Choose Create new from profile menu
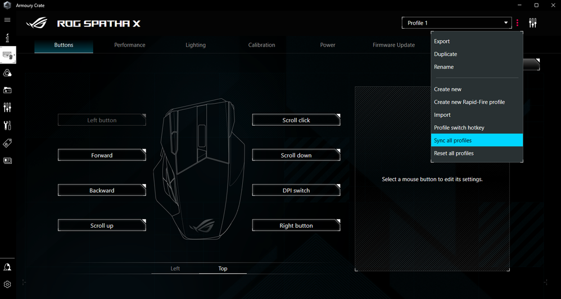 coord(477,89)
